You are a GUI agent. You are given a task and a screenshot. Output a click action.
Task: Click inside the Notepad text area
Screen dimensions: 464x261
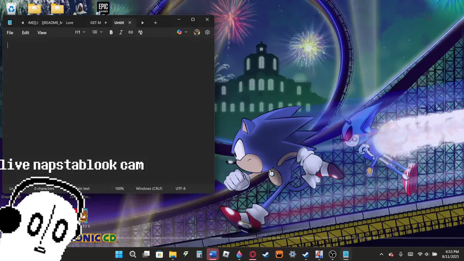coord(108,111)
